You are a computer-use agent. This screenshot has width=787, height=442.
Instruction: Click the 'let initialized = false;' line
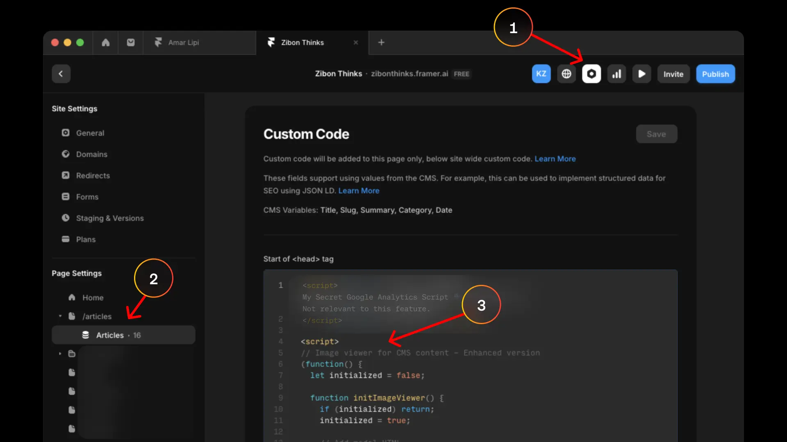(x=367, y=375)
